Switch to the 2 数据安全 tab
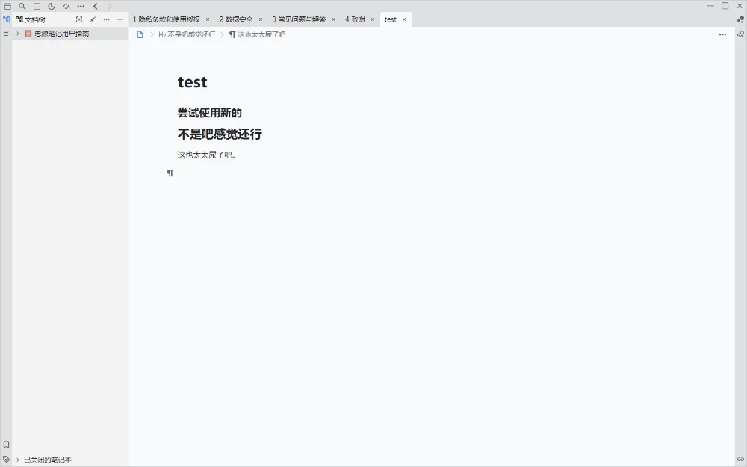Viewport: 747px width, 467px height. coord(236,19)
